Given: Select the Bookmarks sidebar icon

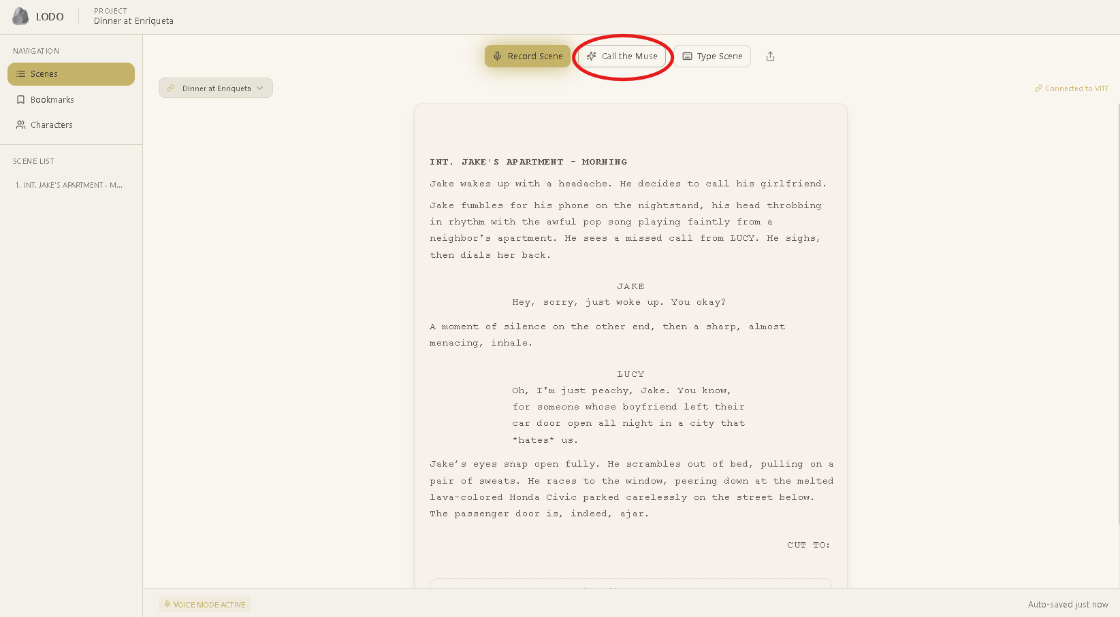Looking at the screenshot, I should click(20, 99).
